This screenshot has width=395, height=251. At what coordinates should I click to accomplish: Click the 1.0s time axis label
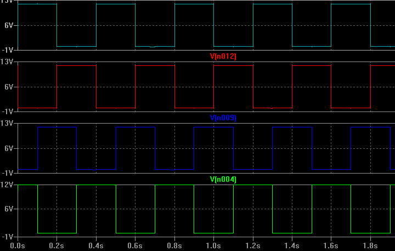coord(213,246)
